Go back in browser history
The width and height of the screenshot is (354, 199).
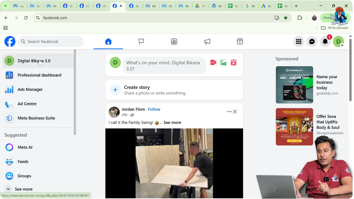[x=6, y=18]
